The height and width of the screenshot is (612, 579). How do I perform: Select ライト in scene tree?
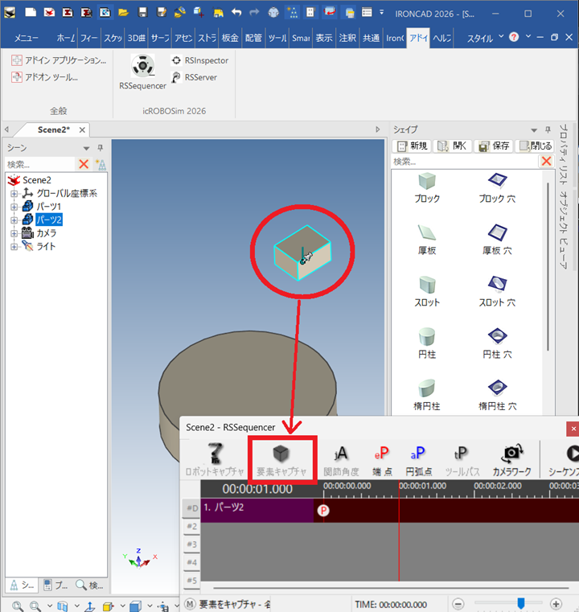coord(46,246)
